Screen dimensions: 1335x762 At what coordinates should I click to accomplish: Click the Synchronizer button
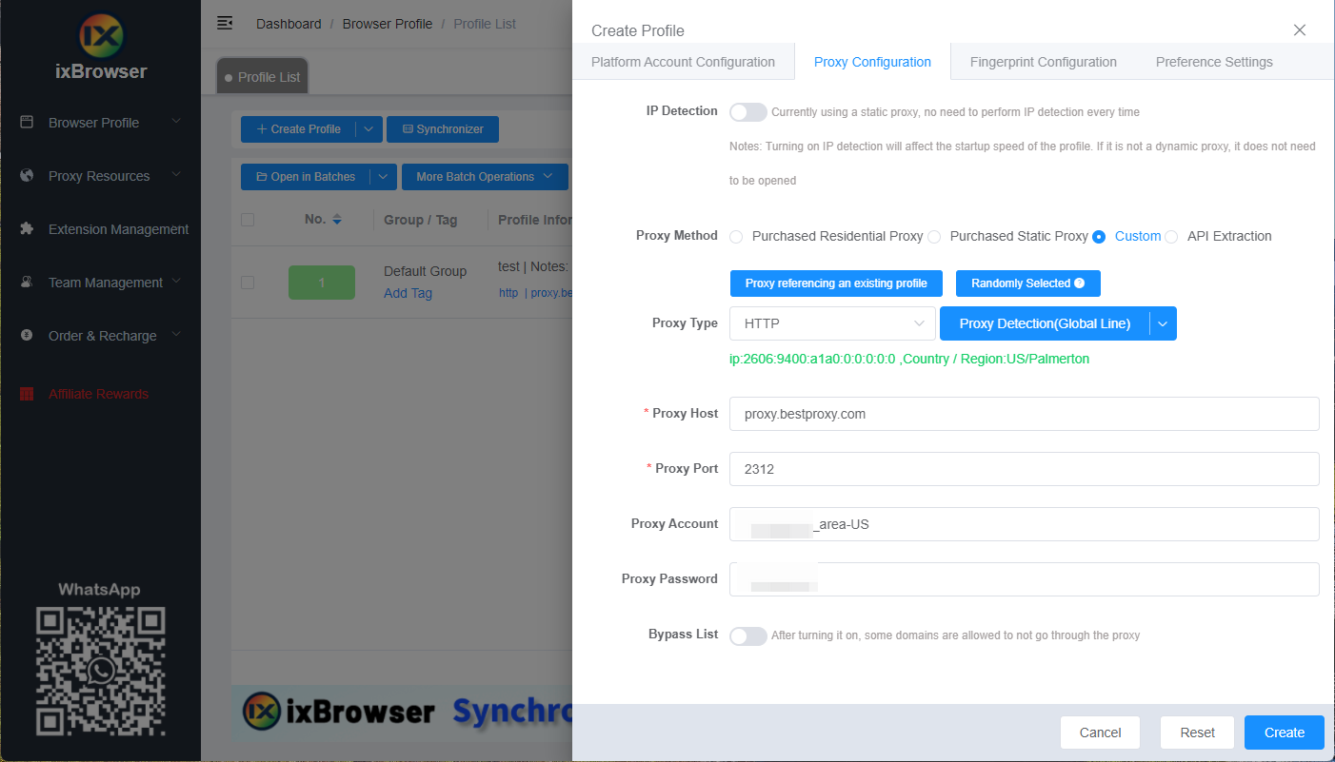(443, 129)
